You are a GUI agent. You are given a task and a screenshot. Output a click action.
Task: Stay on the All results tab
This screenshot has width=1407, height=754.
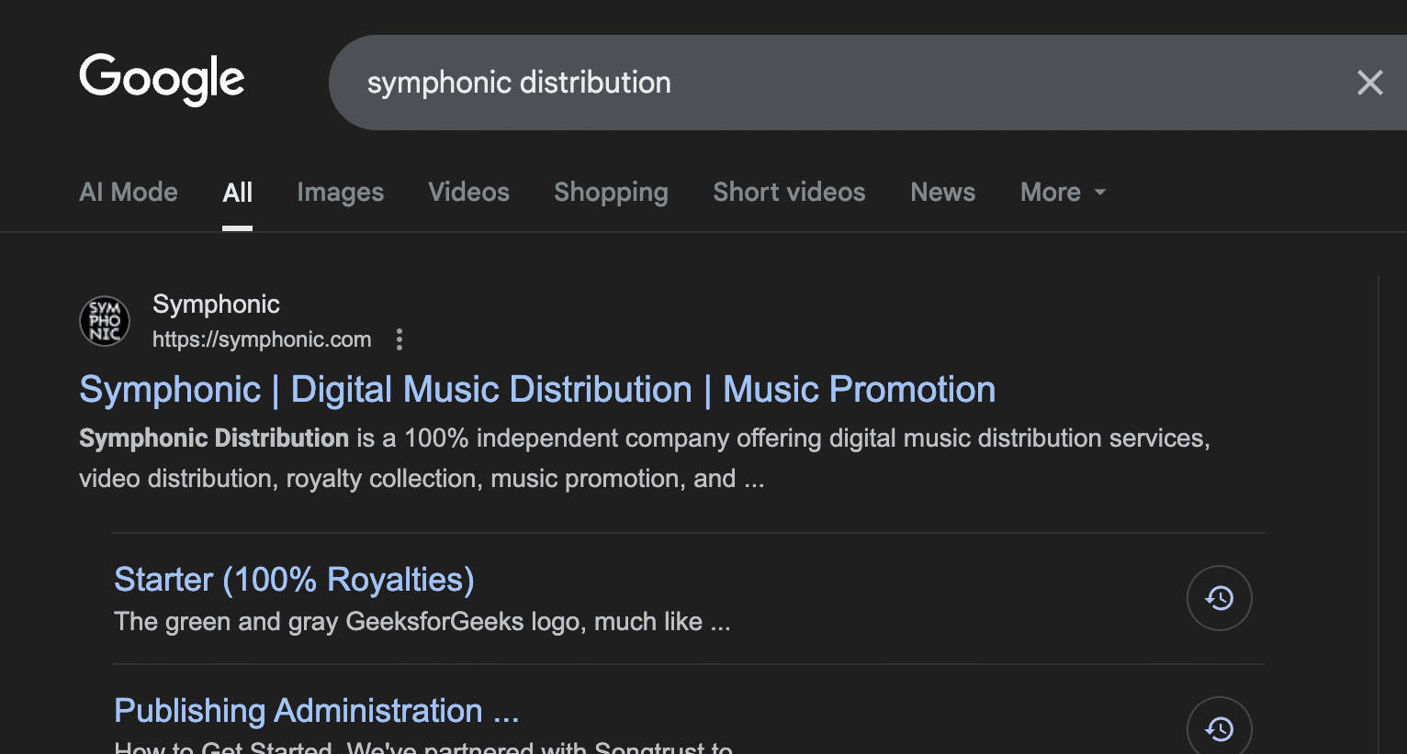(237, 192)
